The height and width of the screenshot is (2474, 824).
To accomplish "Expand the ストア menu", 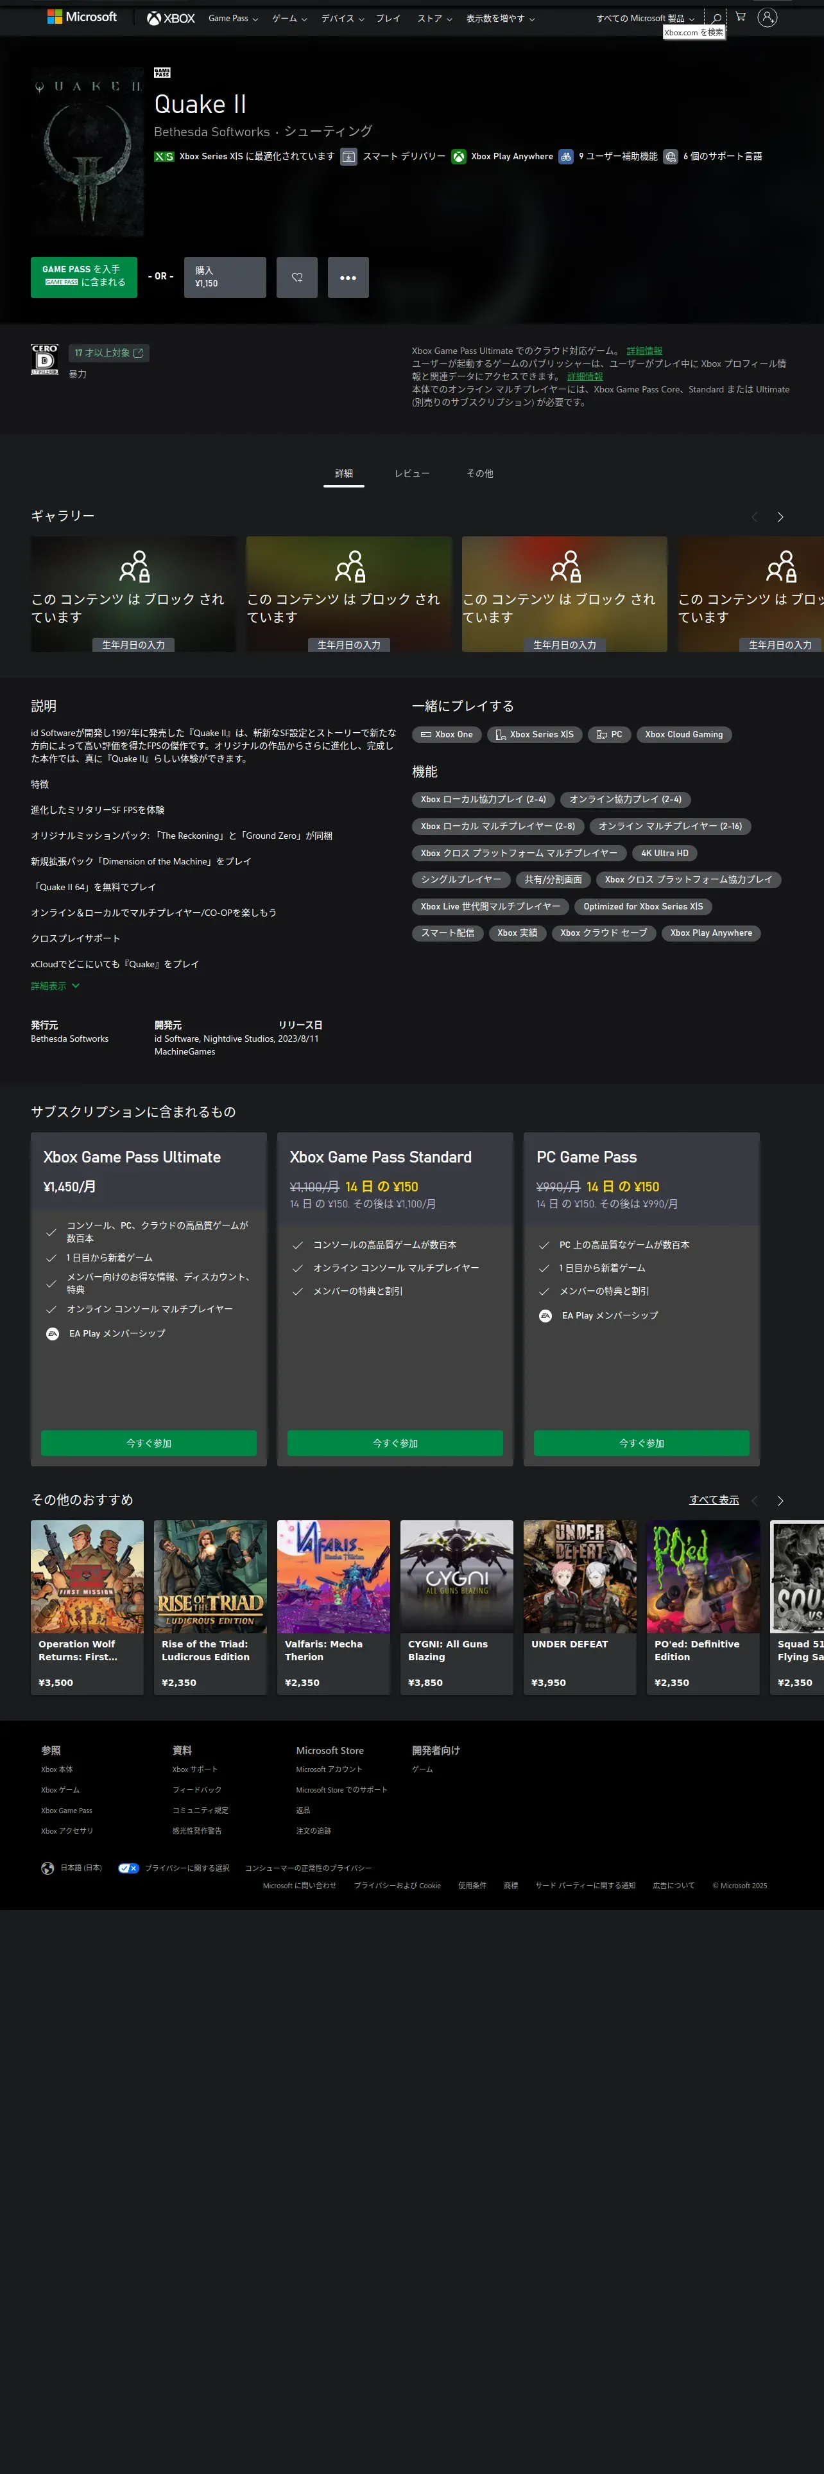I will (434, 18).
